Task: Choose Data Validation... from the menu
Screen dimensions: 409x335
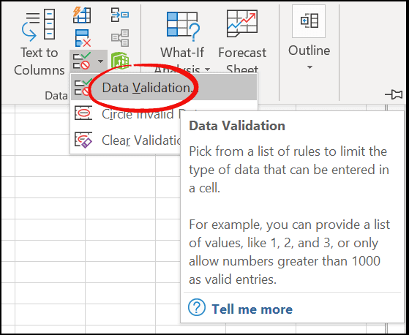Action: (164, 88)
